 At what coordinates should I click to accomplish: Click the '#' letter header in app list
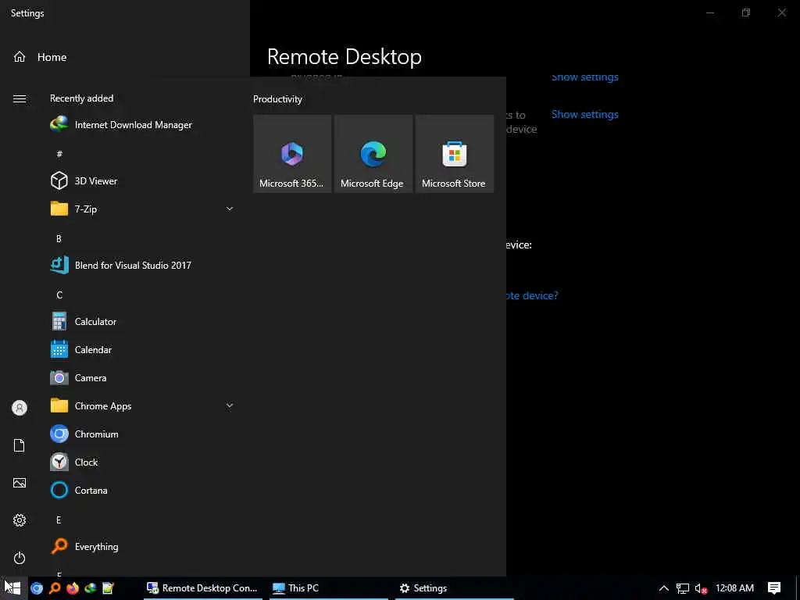59,154
